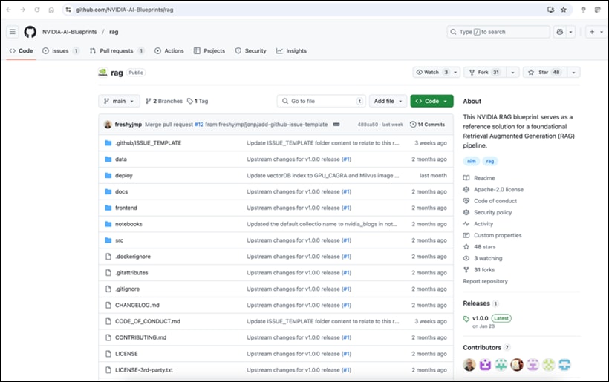Open the create-new dropdown arrow
Image resolution: width=609 pixels, height=382 pixels.
click(x=602, y=32)
